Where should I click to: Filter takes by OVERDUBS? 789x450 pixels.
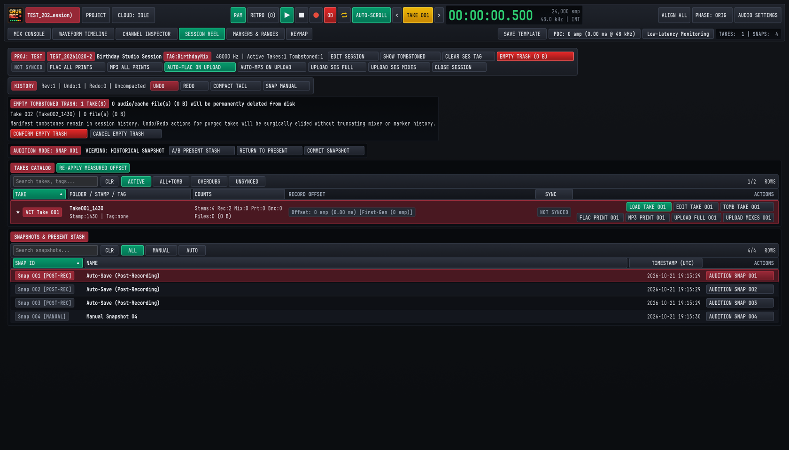[x=209, y=181]
